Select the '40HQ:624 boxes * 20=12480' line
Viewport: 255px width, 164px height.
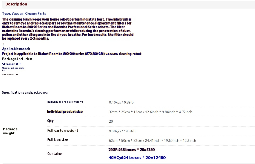point(137,158)
